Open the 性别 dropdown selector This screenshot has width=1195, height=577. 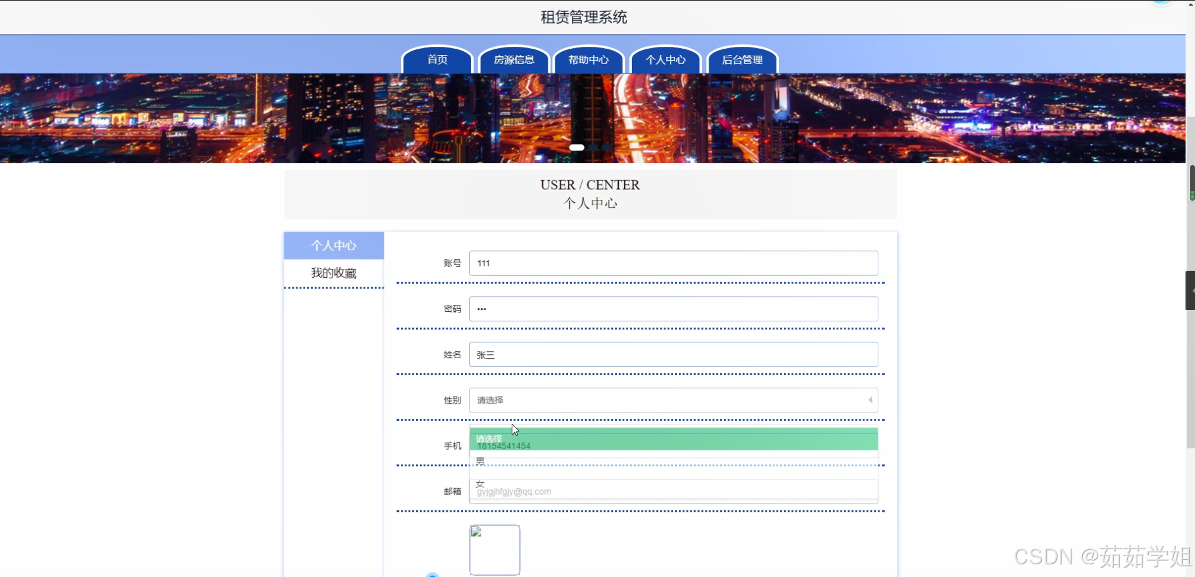673,400
